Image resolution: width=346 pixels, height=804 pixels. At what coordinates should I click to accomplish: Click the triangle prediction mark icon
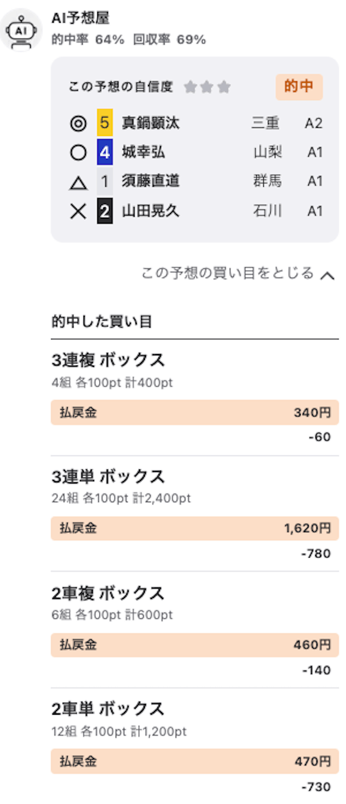pyautogui.click(x=78, y=182)
